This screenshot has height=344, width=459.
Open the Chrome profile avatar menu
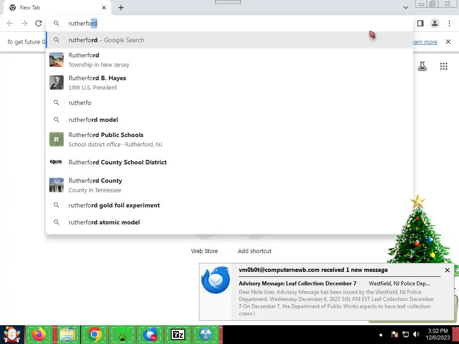click(435, 23)
